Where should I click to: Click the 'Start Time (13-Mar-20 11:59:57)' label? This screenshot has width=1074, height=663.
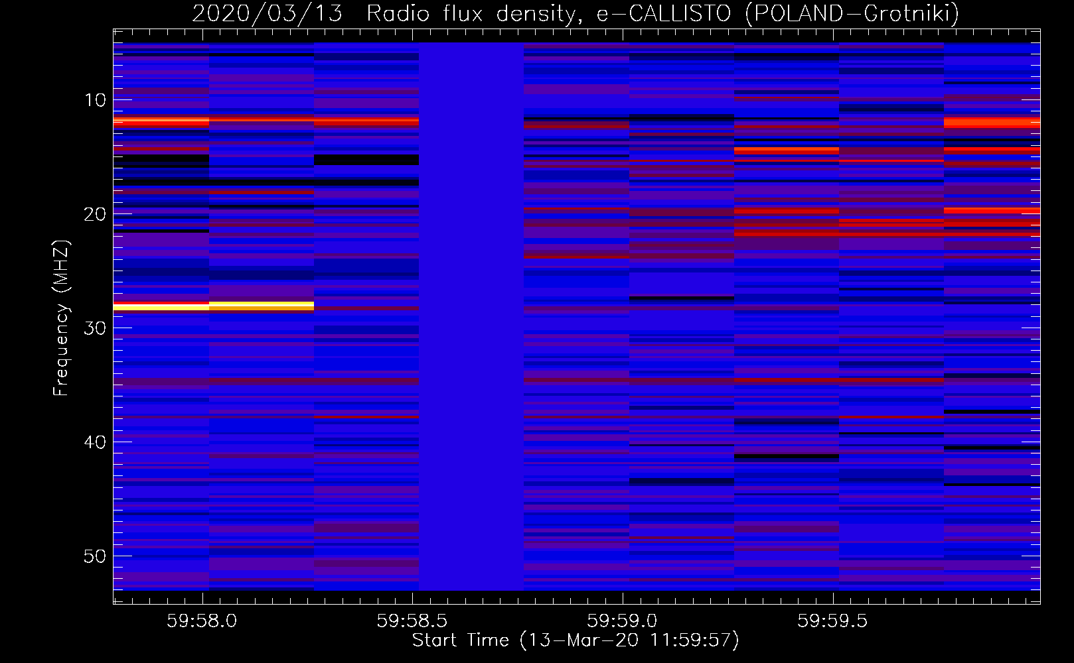575,640
